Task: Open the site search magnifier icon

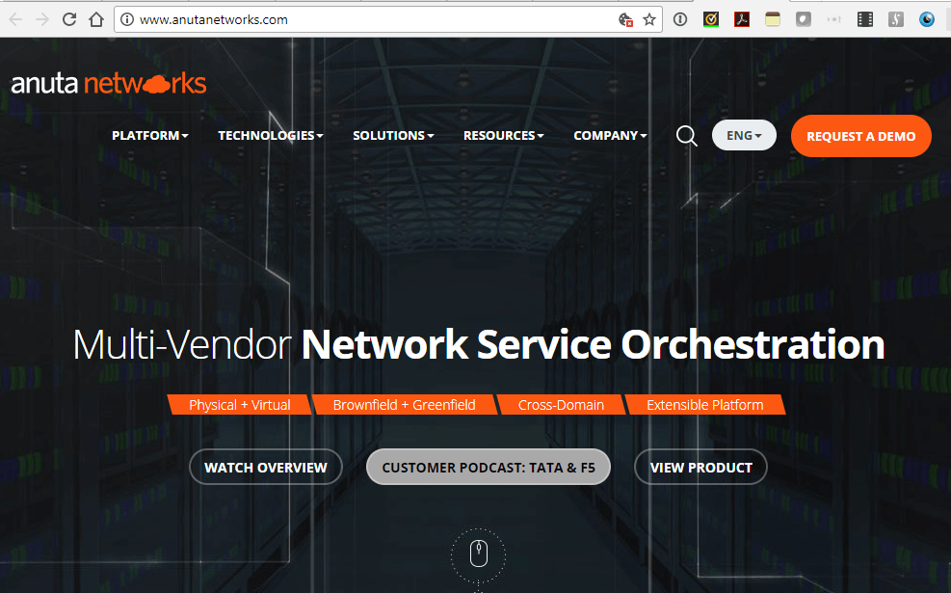Action: (x=686, y=136)
